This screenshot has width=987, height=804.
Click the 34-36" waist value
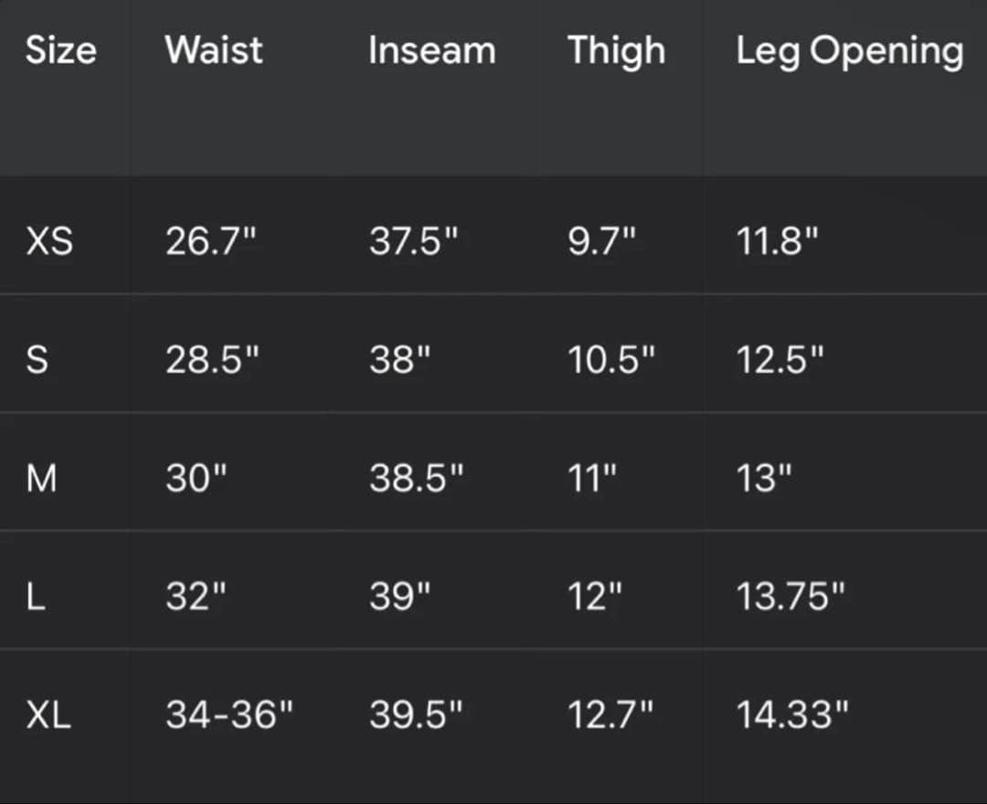click(229, 714)
